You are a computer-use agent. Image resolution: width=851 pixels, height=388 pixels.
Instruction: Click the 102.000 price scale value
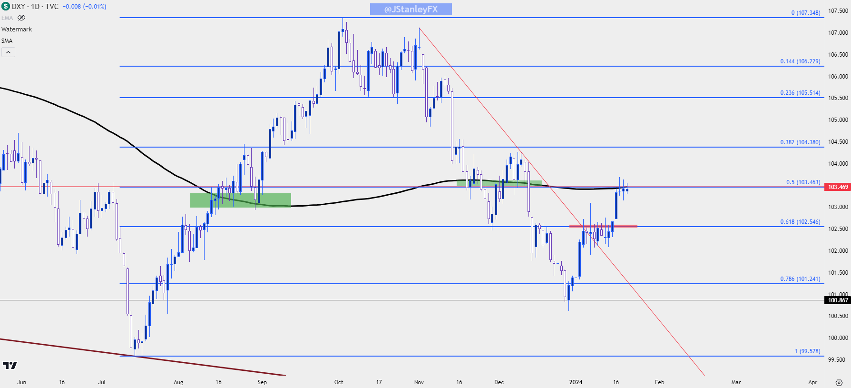point(838,251)
